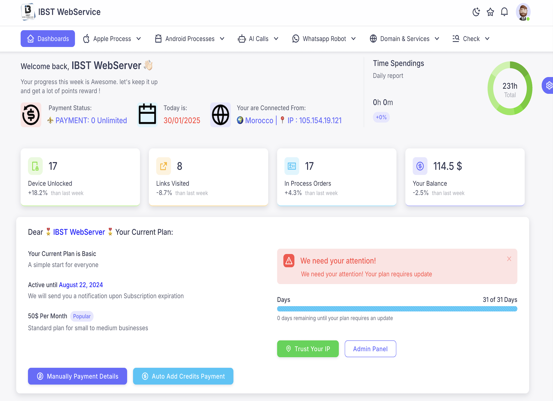
Task: Click the star favorites icon
Action: [x=490, y=12]
